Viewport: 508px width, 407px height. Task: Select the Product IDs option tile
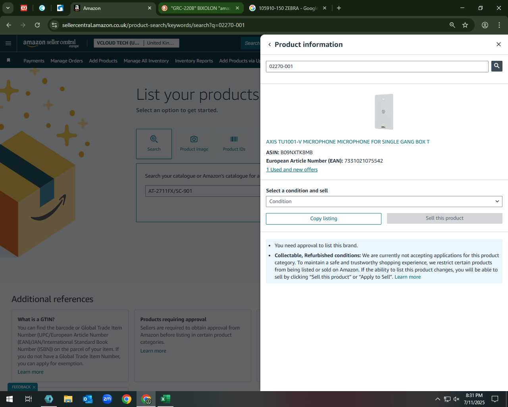pyautogui.click(x=234, y=143)
